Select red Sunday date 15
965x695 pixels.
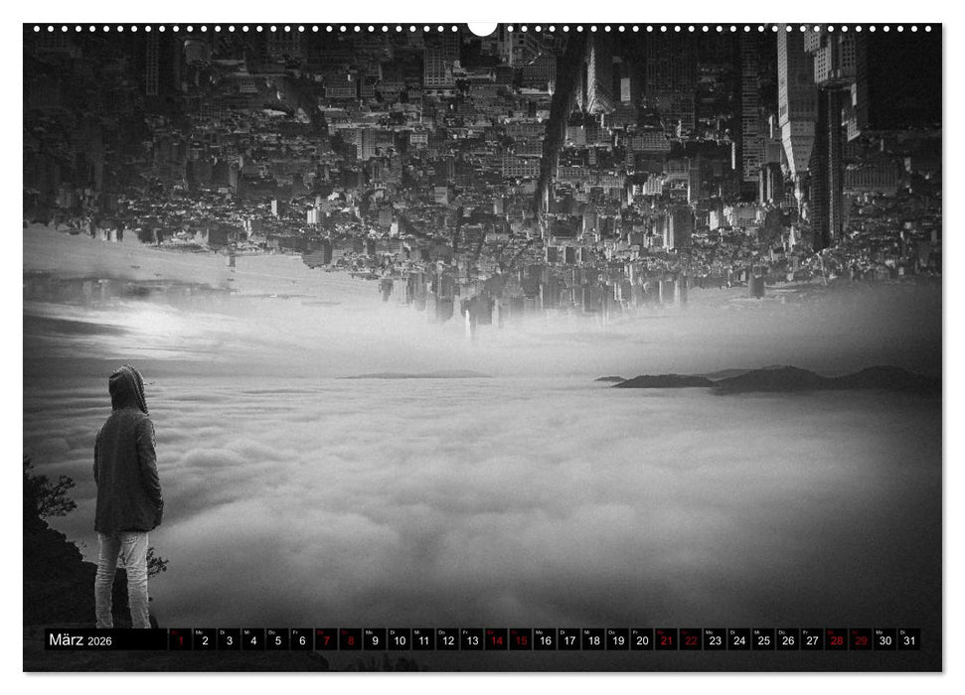coord(520,640)
